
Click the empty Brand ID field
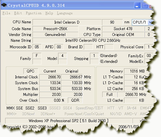click(88, 47)
